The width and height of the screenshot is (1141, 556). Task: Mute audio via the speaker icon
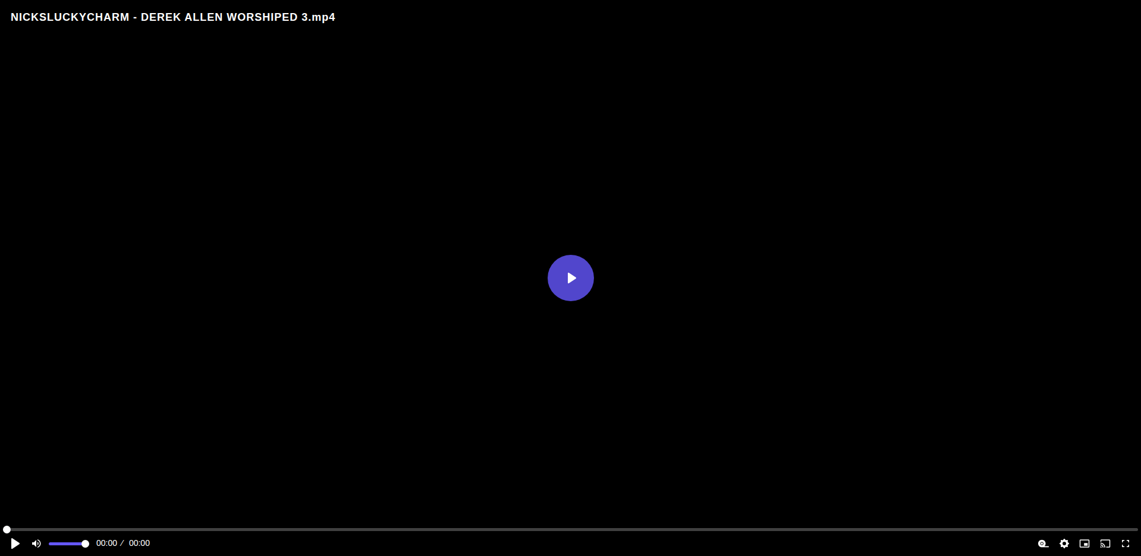tap(36, 544)
